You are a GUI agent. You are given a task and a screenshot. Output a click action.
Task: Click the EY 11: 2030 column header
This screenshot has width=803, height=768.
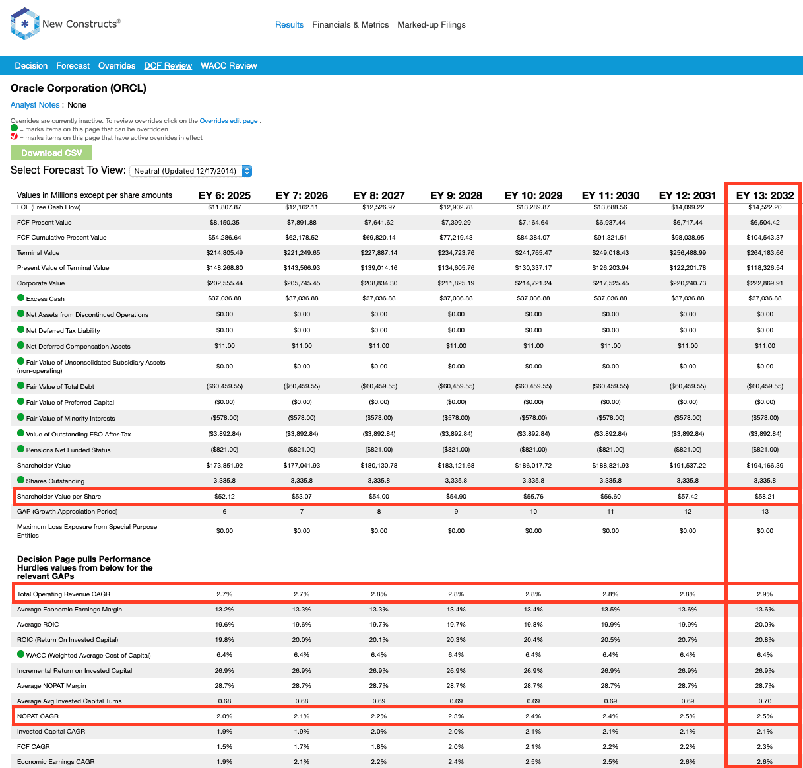point(610,195)
